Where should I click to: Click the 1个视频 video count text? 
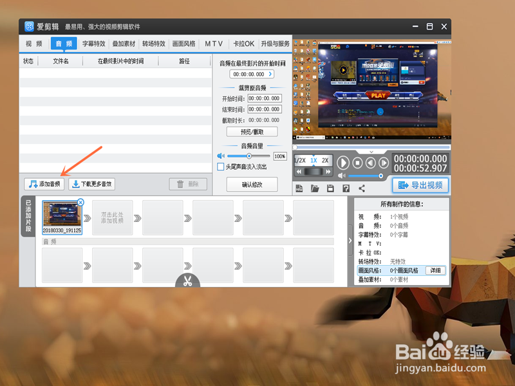[x=399, y=217]
